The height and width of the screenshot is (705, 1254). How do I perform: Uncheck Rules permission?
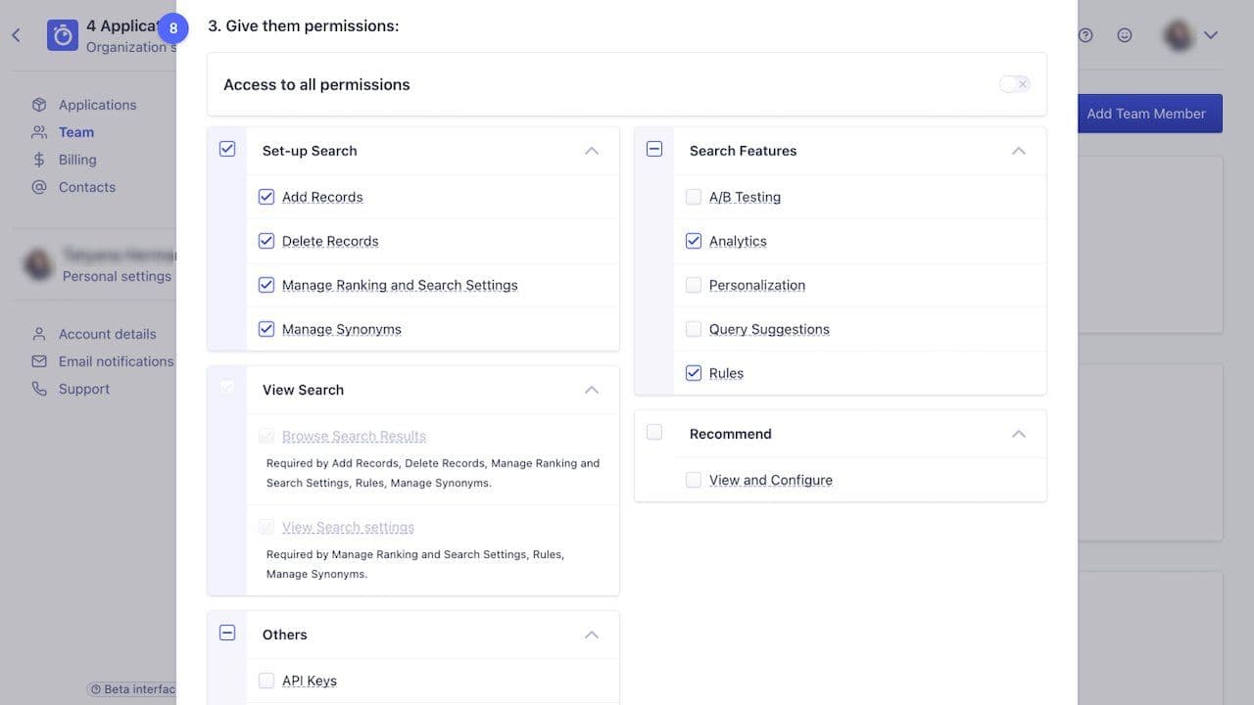pos(694,373)
